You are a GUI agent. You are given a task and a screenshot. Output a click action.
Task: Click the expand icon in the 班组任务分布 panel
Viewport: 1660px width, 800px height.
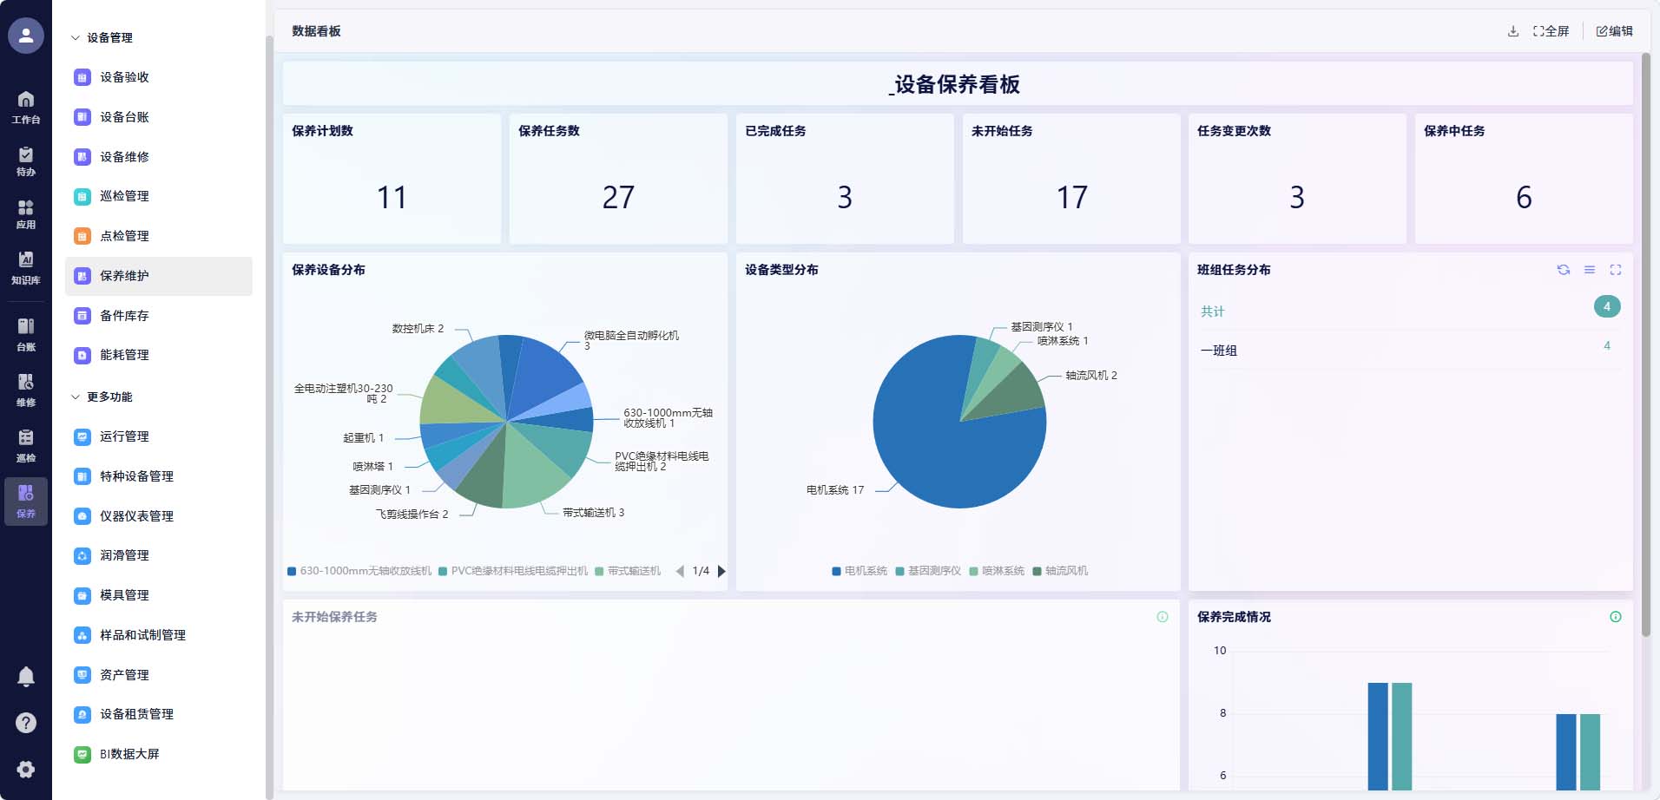[x=1616, y=270]
